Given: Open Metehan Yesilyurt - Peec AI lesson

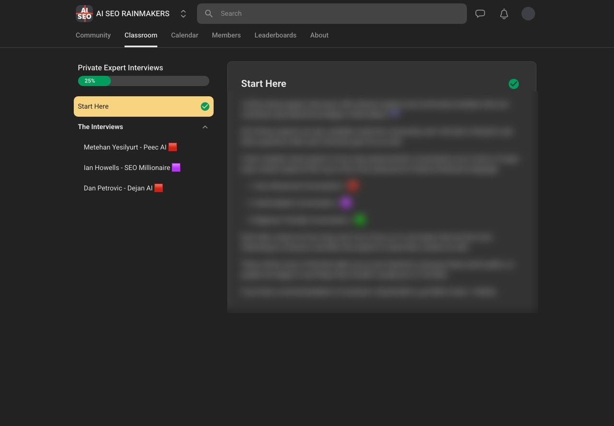Looking at the screenshot, I should (x=130, y=147).
